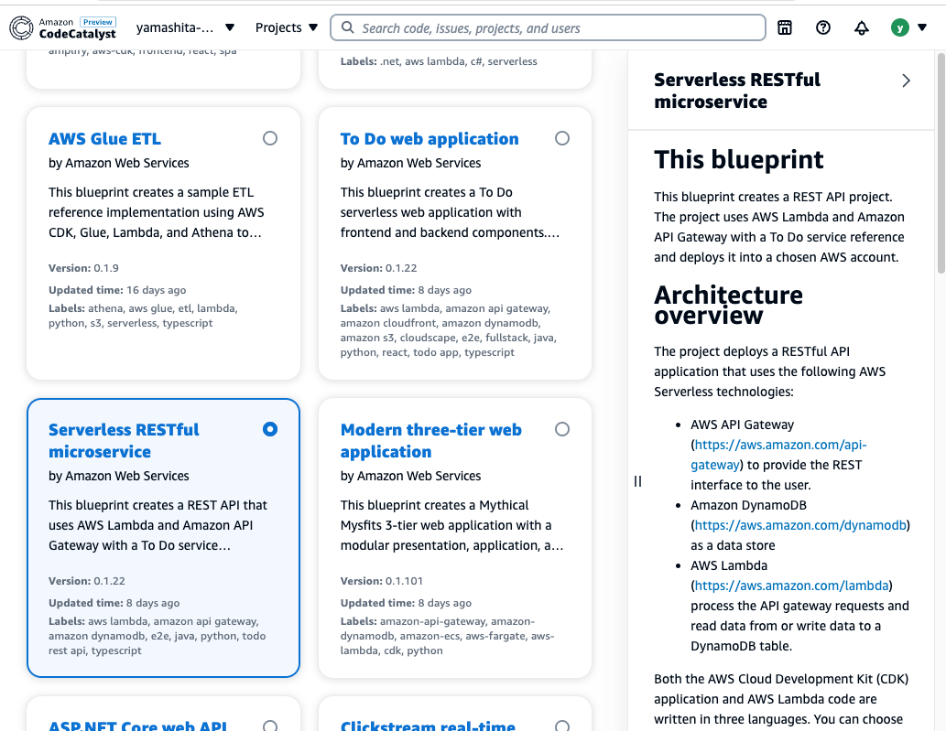Open the help question mark icon
The image size is (946, 731).
[823, 27]
